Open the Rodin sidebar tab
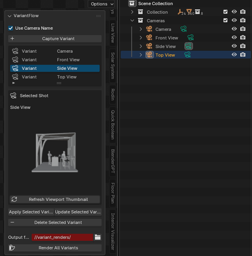Image resolution: width=252 pixels, height=256 pixels. coord(113,94)
